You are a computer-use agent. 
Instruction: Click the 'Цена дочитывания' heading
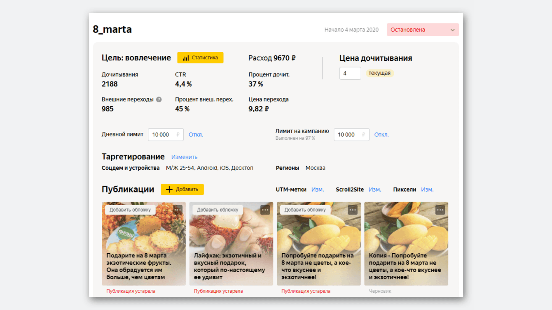coord(376,58)
